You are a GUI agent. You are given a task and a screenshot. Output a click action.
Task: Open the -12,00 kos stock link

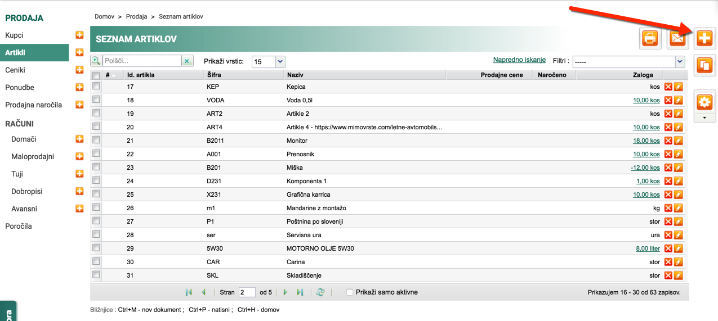pyautogui.click(x=645, y=168)
